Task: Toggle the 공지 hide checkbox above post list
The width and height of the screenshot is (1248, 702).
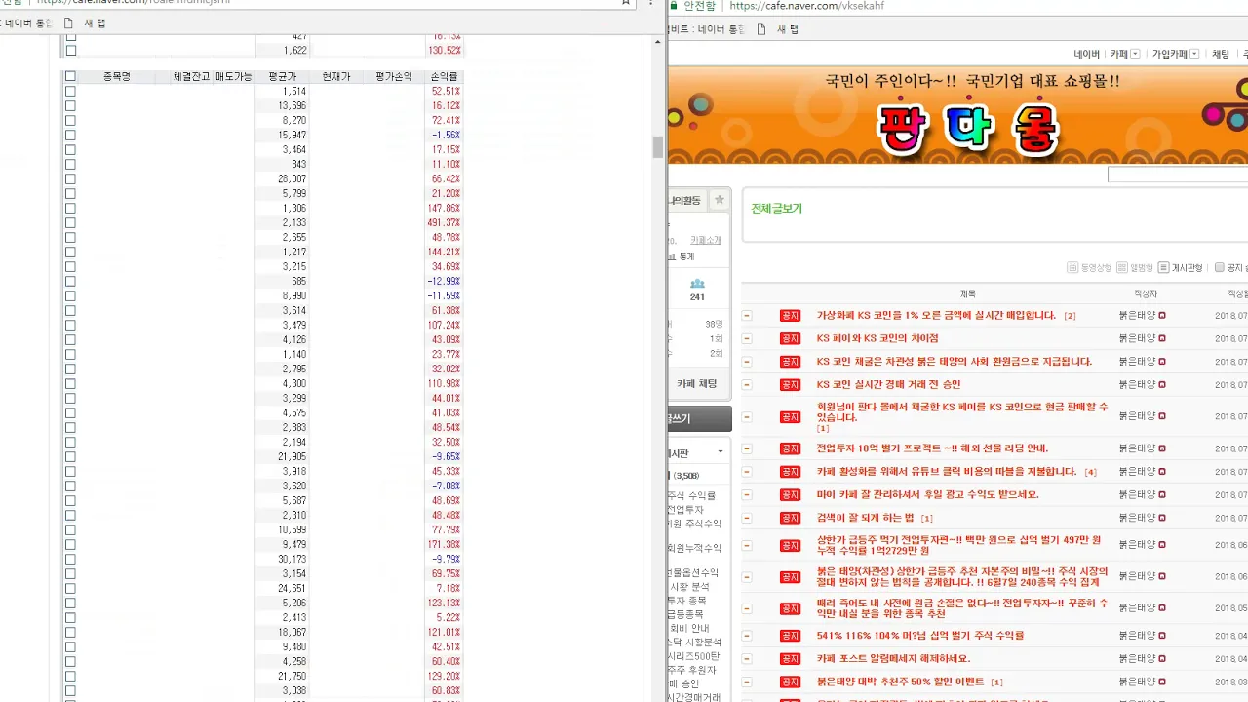Action: pyautogui.click(x=1220, y=268)
